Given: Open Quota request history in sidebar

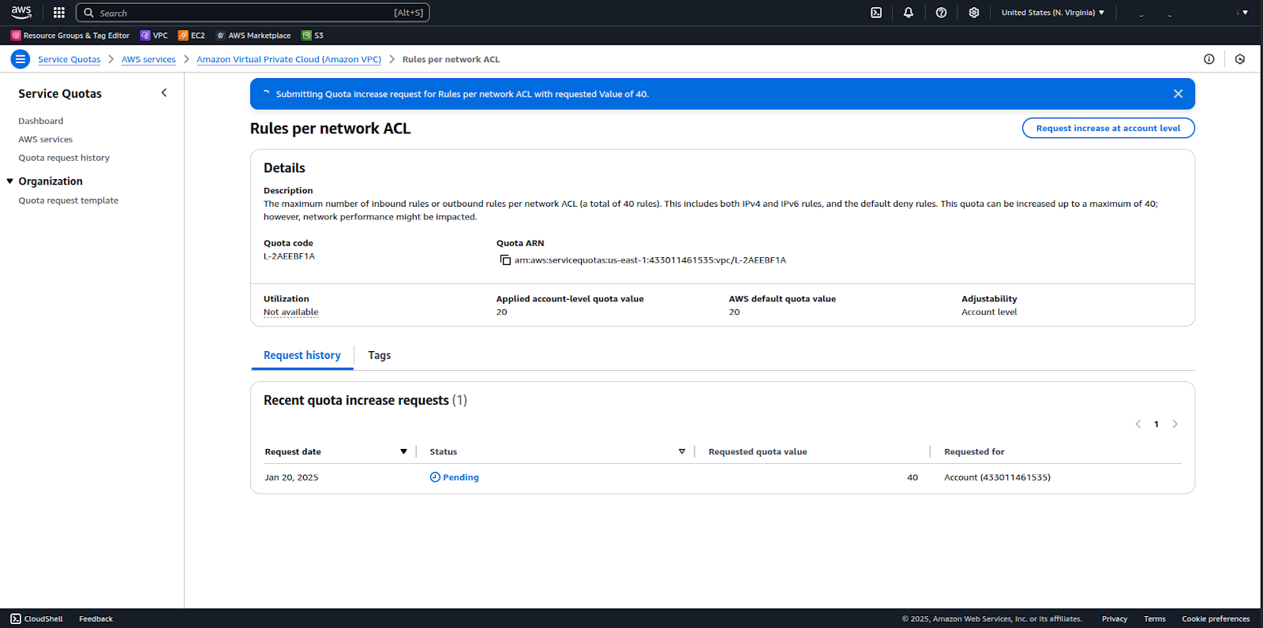Looking at the screenshot, I should (x=64, y=158).
